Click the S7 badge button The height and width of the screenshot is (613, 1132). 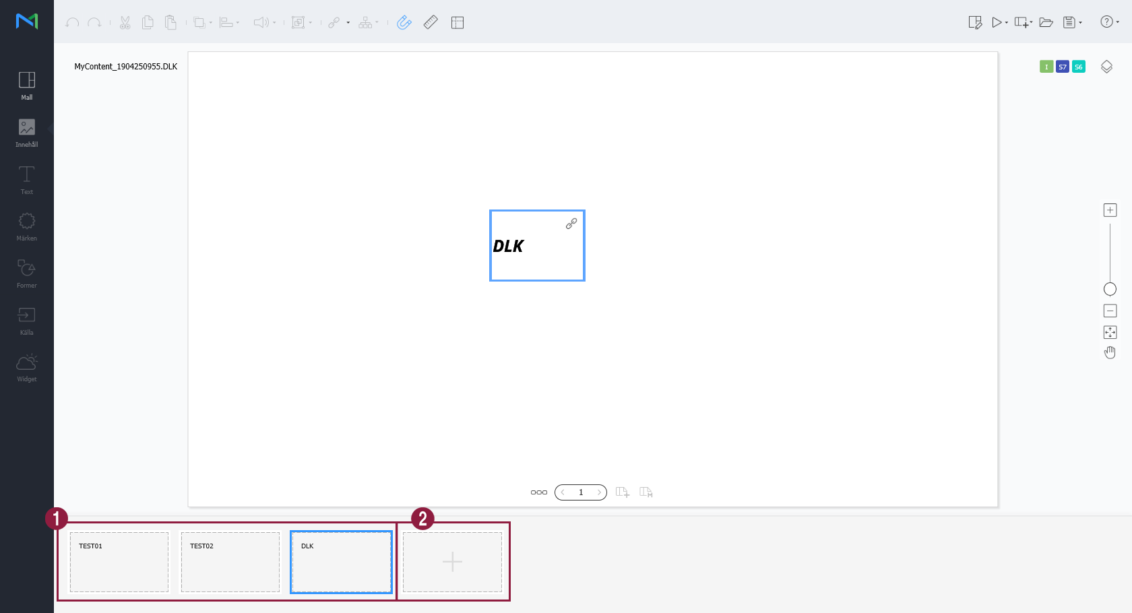coord(1063,67)
